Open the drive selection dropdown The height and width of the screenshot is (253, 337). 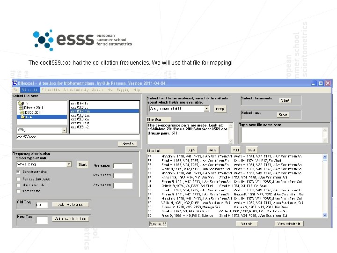click(x=64, y=130)
